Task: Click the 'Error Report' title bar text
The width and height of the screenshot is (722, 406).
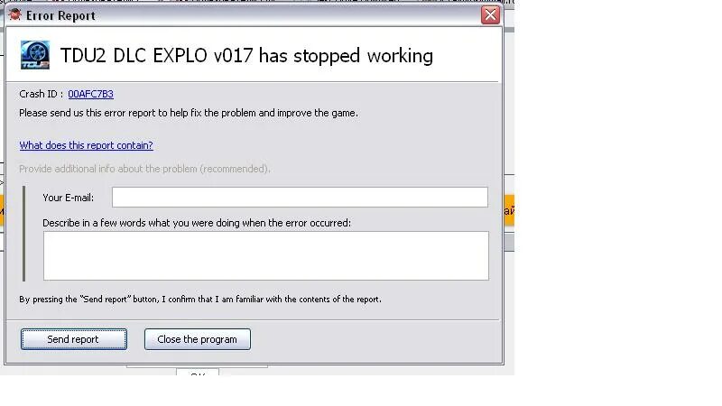Action: tap(60, 15)
